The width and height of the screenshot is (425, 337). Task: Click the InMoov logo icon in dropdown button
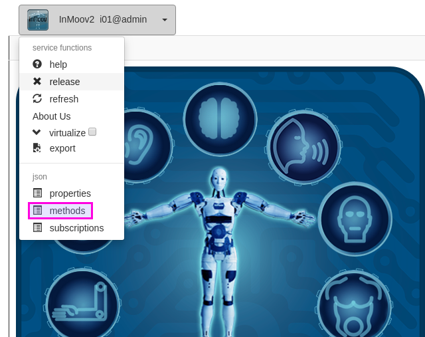click(x=38, y=20)
